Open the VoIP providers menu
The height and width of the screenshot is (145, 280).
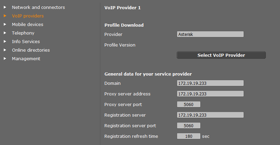[28, 16]
